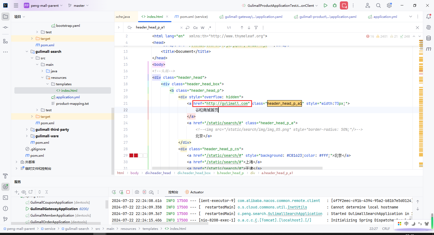Image resolution: width=434 pixels, height=235 pixels.
Task: Expand the 外部库 node
Action: pyautogui.click(x=16, y=162)
